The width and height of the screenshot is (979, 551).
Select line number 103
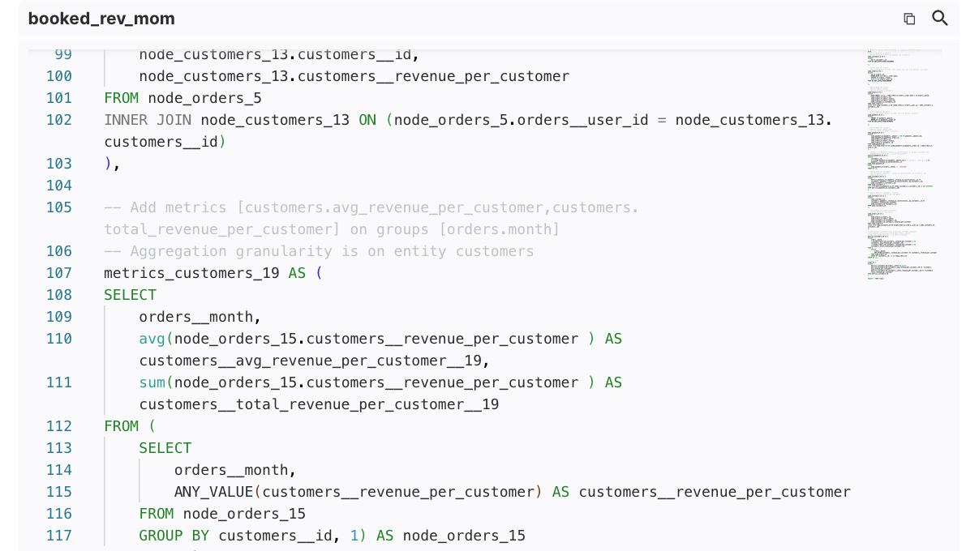59,164
